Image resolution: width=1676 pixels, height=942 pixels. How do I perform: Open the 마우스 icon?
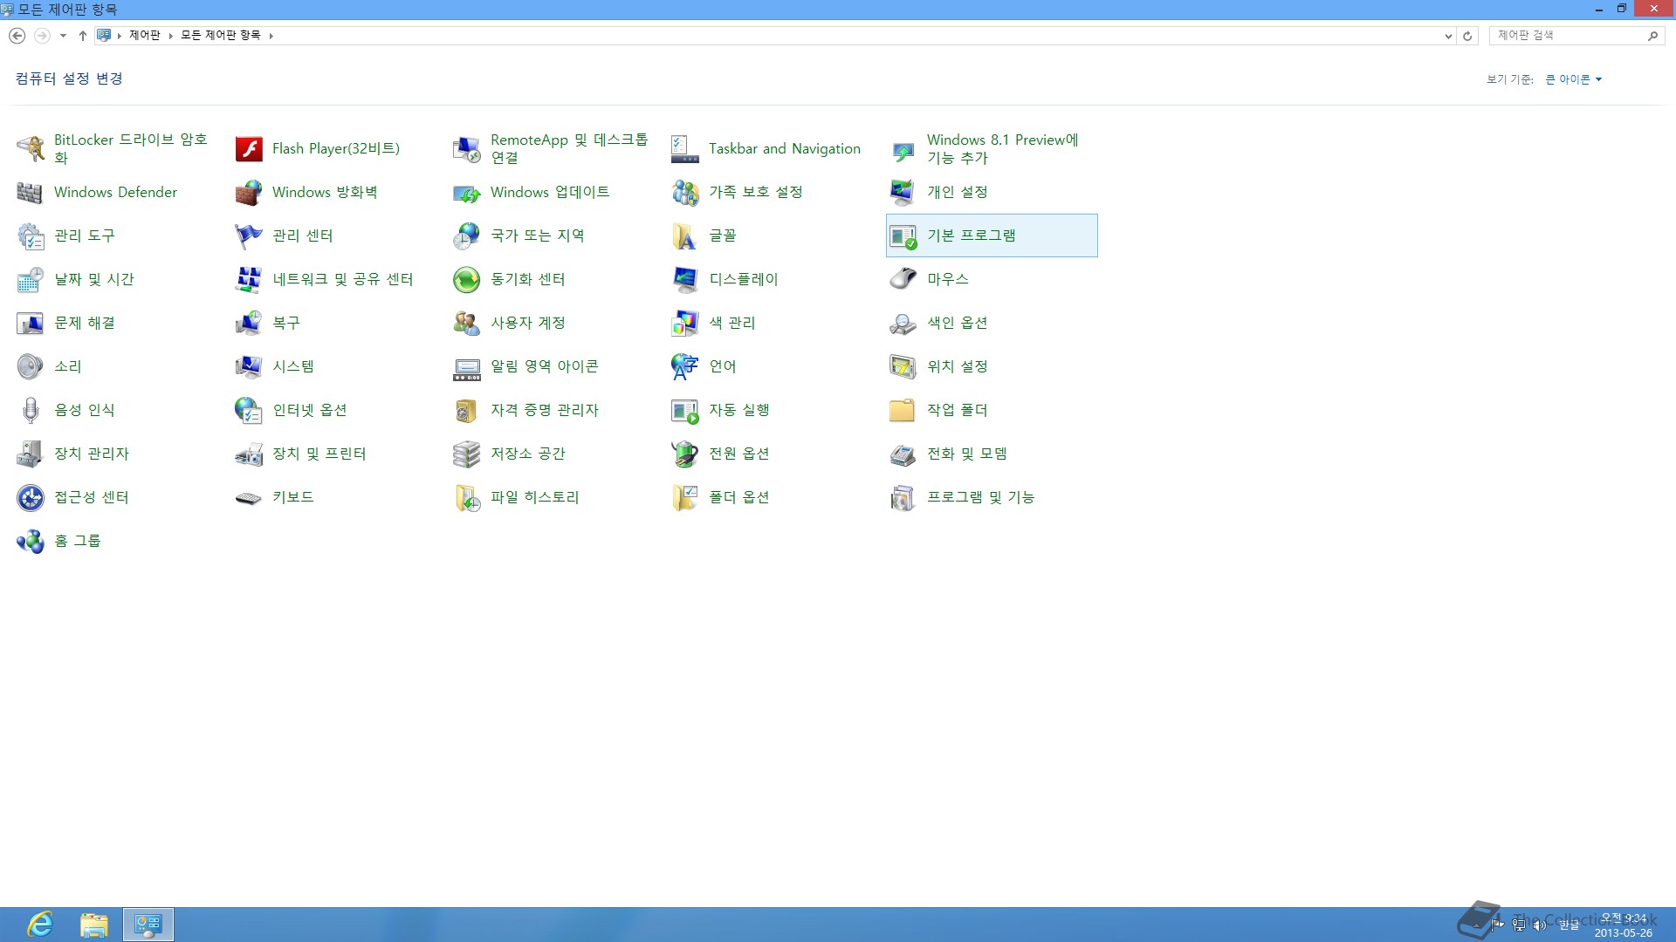(x=903, y=279)
